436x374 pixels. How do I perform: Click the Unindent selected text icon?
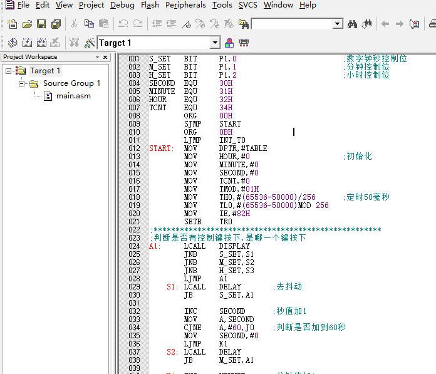(171, 24)
